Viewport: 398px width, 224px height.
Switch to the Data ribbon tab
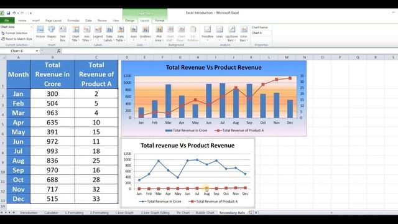88,21
